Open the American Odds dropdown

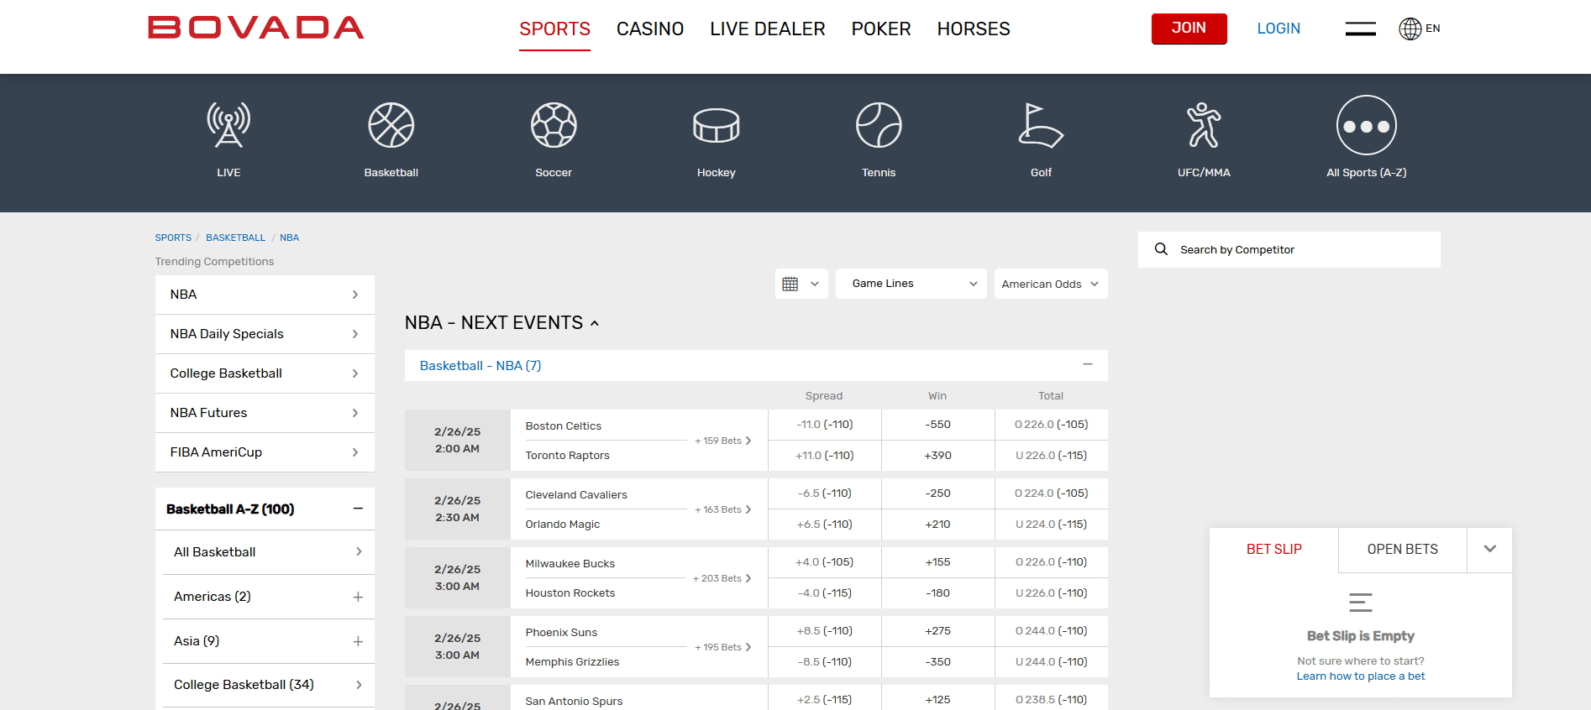tap(1051, 284)
